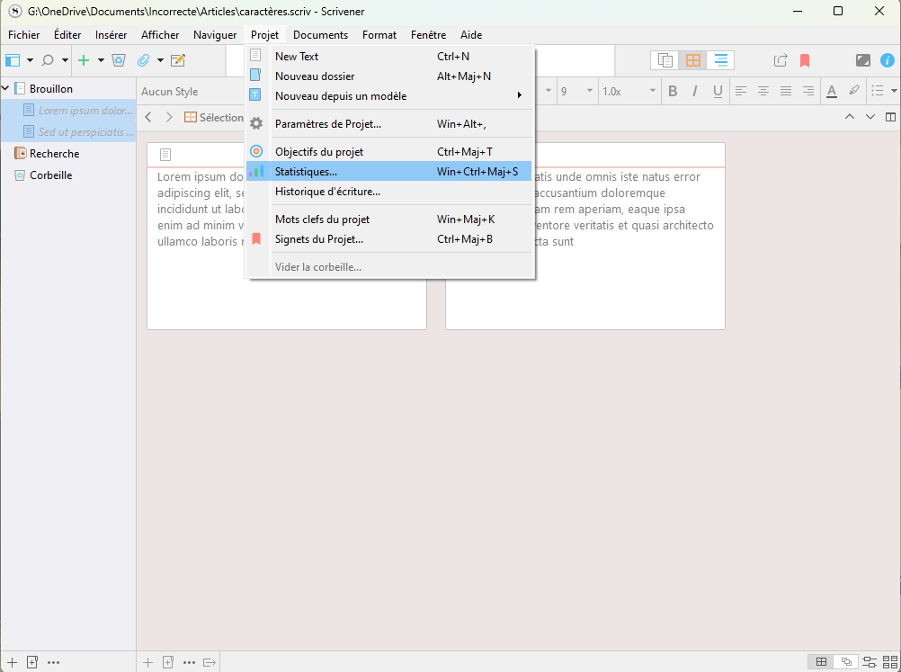This screenshot has width=901, height=672.
Task: Open the Aucun Style dropdown
Action: (x=192, y=92)
